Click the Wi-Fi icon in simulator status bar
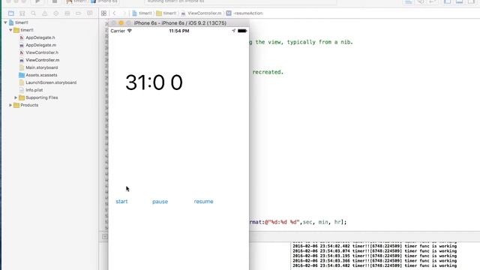Image resolution: width=480 pixels, height=270 pixels. [x=130, y=31]
